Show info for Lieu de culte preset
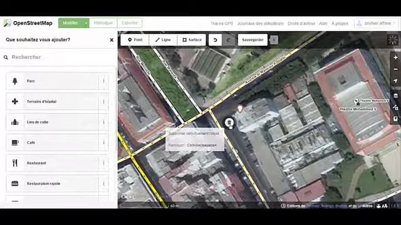 point(103,122)
